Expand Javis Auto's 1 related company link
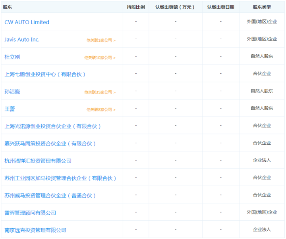The height and width of the screenshot is (239, 286). point(101,40)
